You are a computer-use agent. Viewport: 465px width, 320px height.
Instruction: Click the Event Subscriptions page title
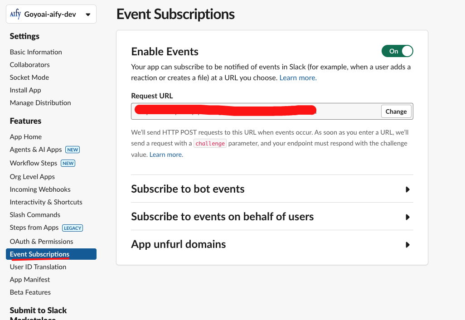pos(175,14)
